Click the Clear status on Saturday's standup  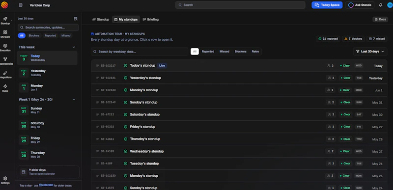(x=345, y=114)
